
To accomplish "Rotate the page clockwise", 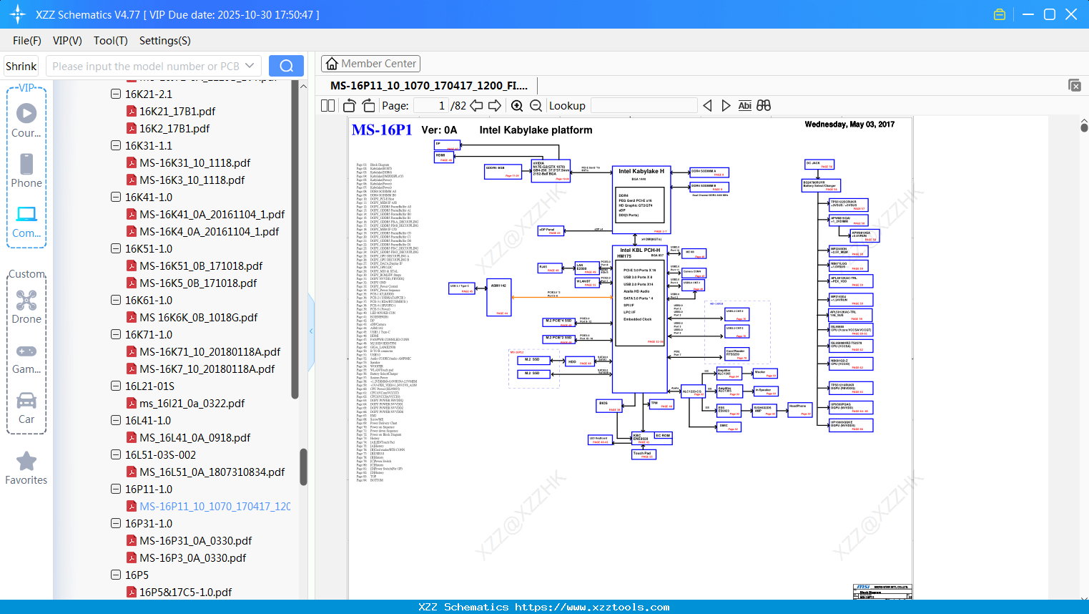I will pyautogui.click(x=369, y=106).
